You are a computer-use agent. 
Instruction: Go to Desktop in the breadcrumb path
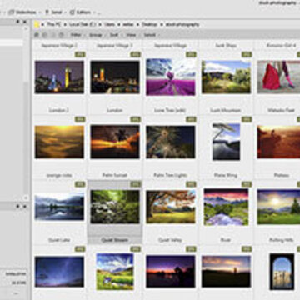tap(149, 24)
